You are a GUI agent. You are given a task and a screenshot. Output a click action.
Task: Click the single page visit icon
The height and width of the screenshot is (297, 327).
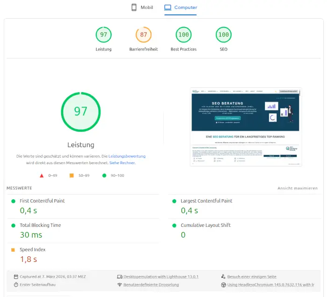point(223,276)
